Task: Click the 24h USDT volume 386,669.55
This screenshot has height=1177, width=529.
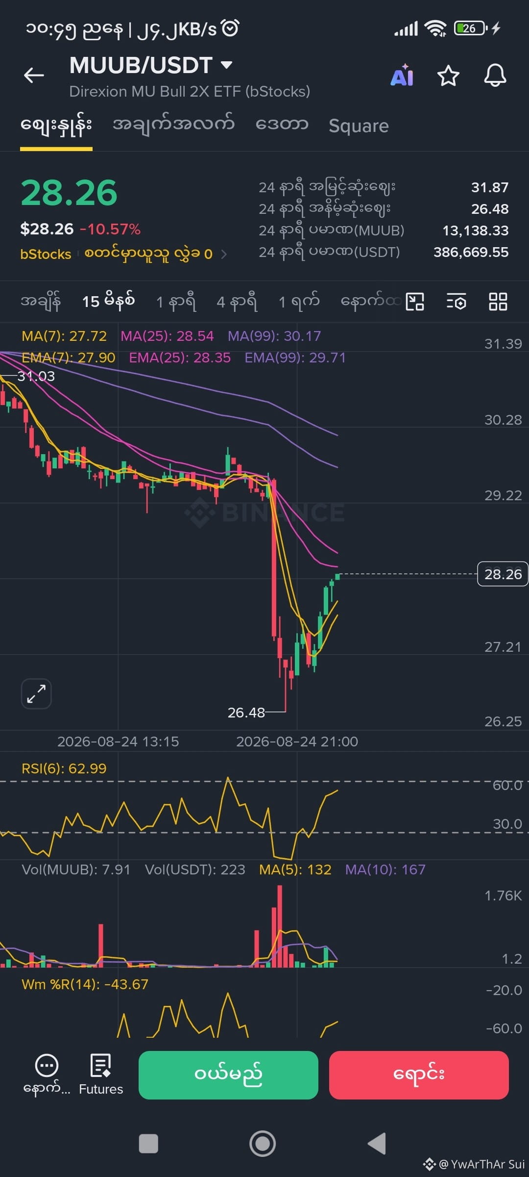Action: point(471,253)
